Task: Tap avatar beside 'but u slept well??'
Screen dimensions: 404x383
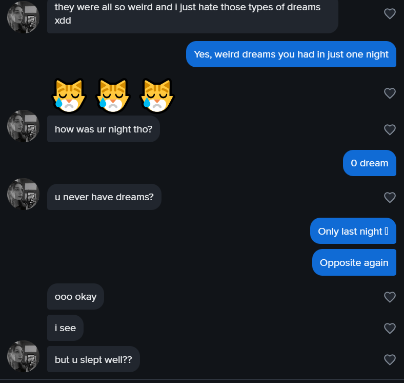Action: (23, 356)
